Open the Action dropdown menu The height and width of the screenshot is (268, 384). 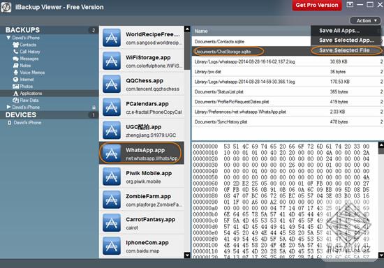coord(366,20)
